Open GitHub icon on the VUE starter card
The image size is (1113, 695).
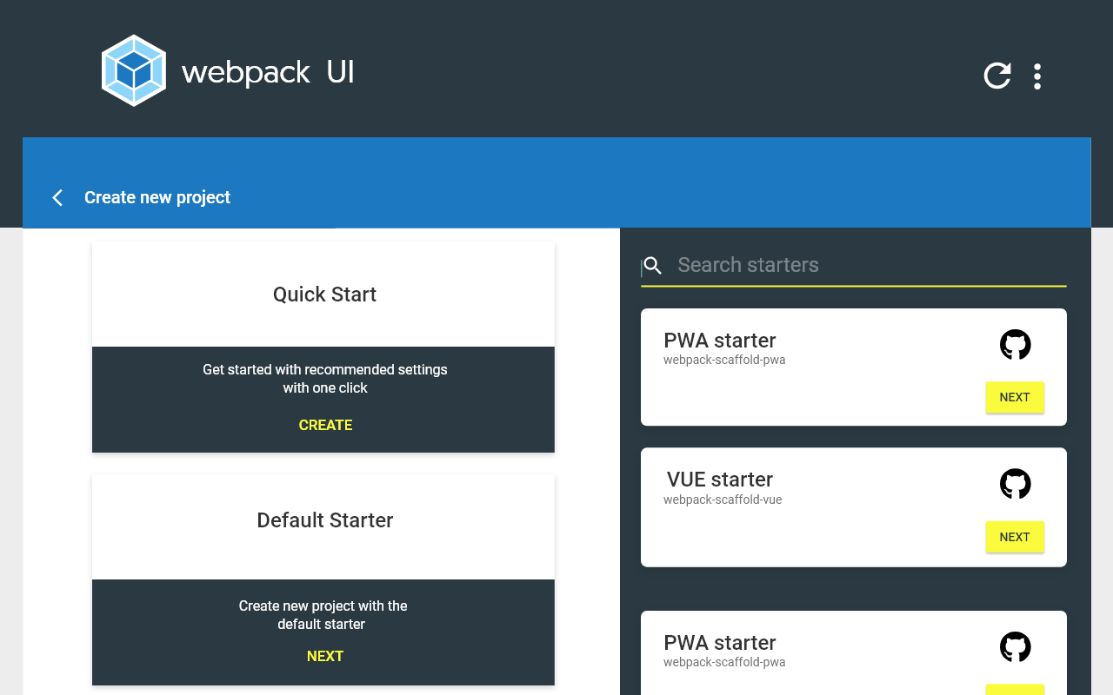click(1016, 484)
